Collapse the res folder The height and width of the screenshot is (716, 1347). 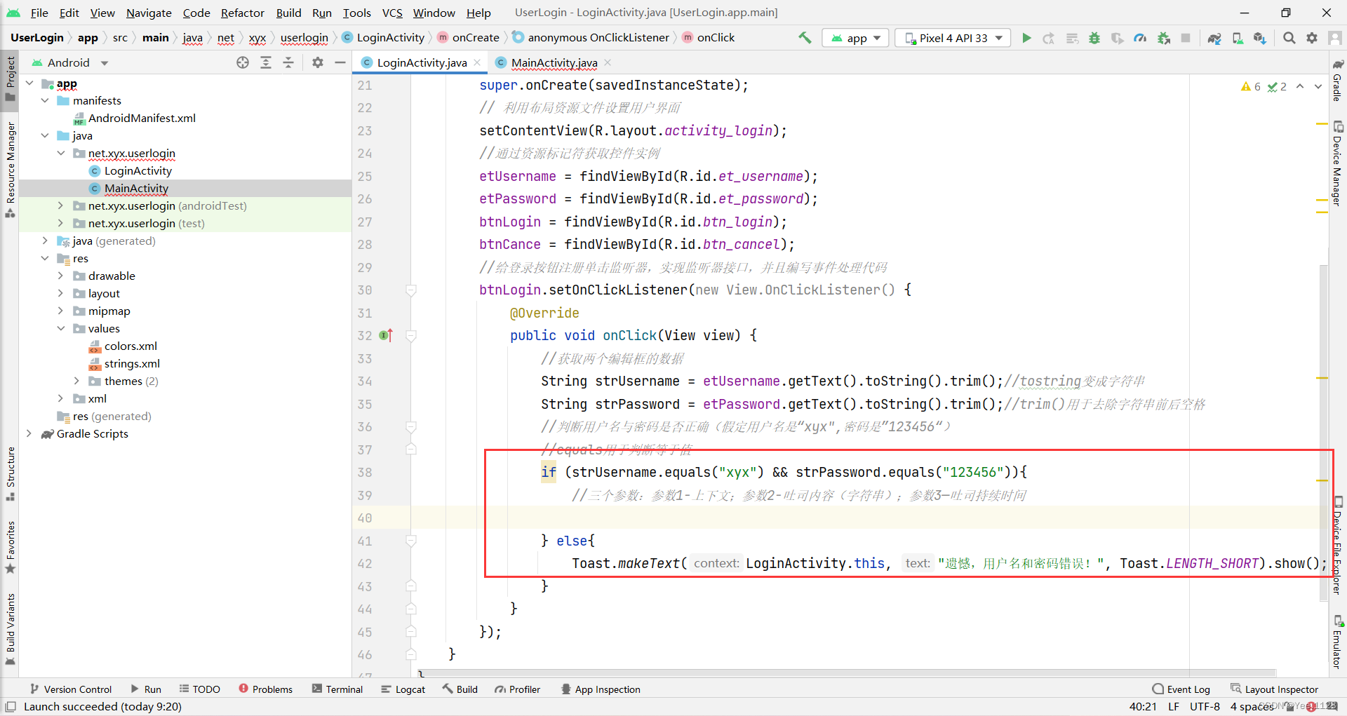coord(45,258)
